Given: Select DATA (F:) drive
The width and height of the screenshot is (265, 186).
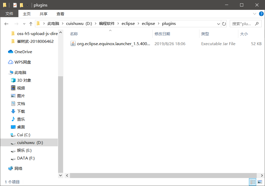Looking at the screenshot, I should 23,158.
